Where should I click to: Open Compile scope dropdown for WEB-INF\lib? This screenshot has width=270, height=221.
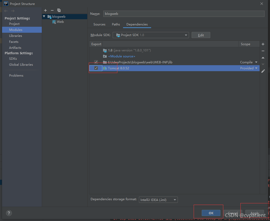256,62
